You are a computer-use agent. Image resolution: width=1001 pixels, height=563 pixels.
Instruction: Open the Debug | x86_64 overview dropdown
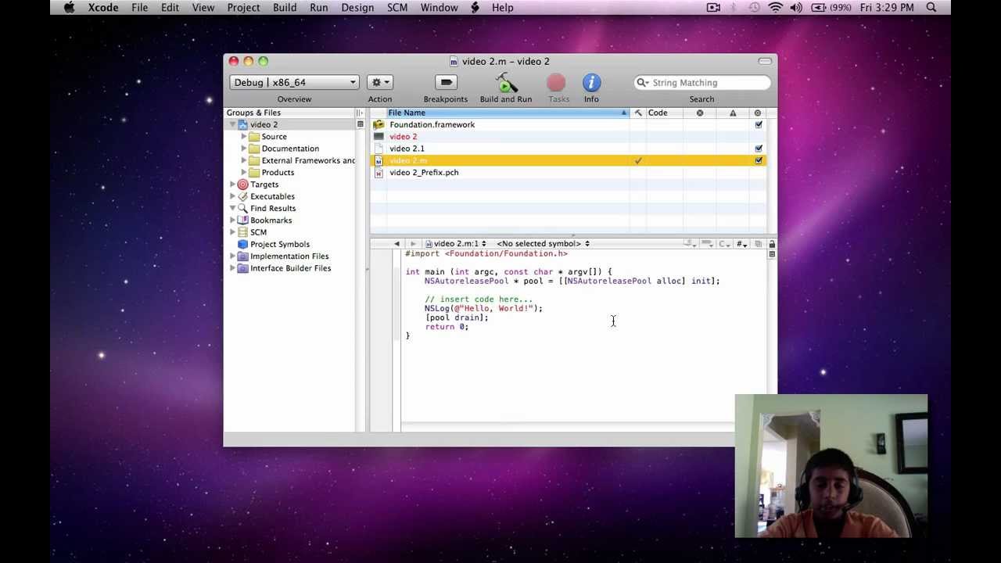click(294, 82)
